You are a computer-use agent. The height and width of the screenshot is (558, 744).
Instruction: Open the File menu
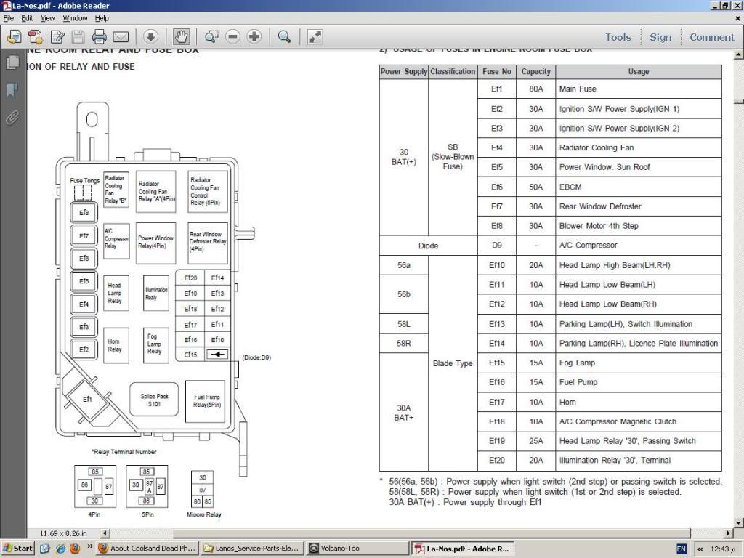click(x=9, y=18)
